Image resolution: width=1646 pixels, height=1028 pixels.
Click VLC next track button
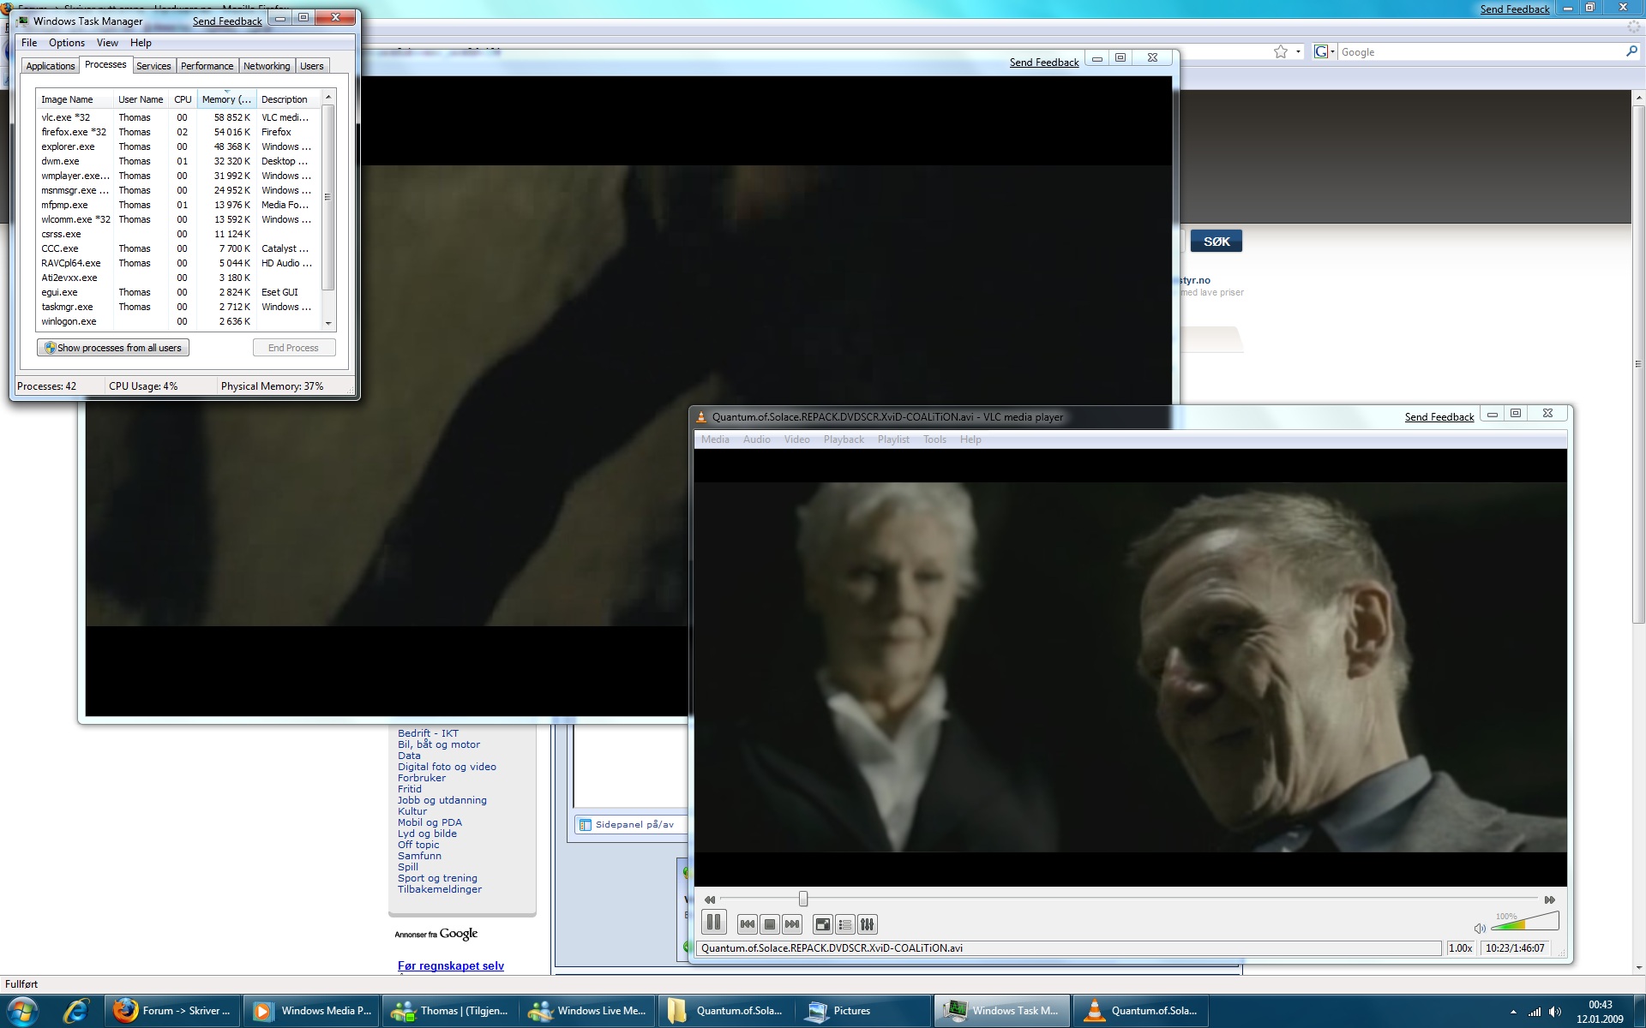click(x=792, y=924)
